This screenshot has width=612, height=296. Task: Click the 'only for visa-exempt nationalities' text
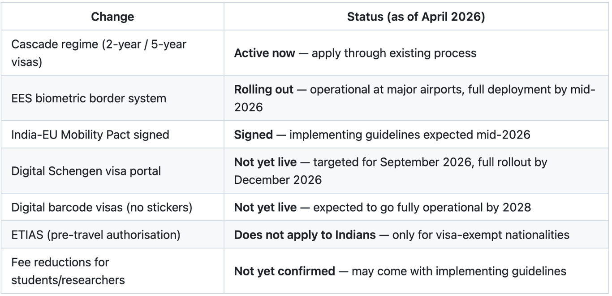click(x=481, y=235)
